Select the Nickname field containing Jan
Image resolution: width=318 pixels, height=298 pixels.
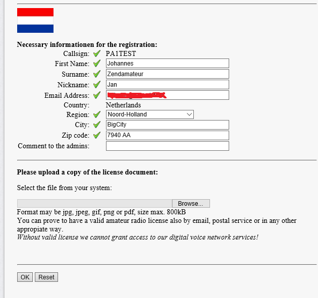click(x=168, y=85)
